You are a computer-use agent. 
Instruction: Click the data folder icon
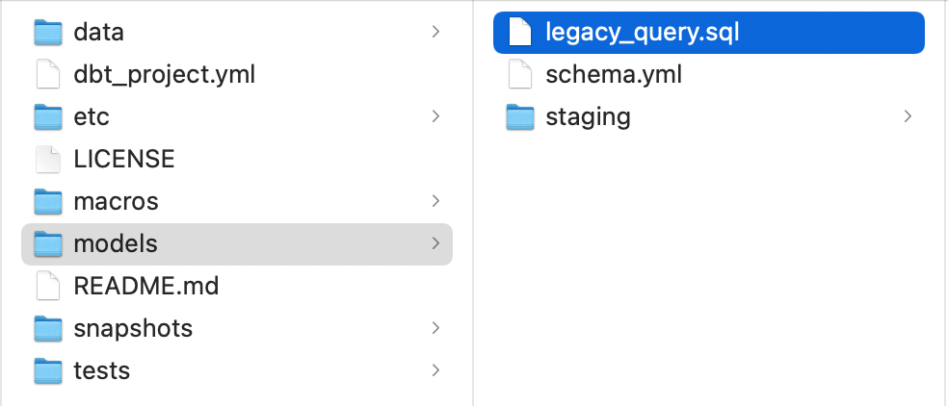47,33
